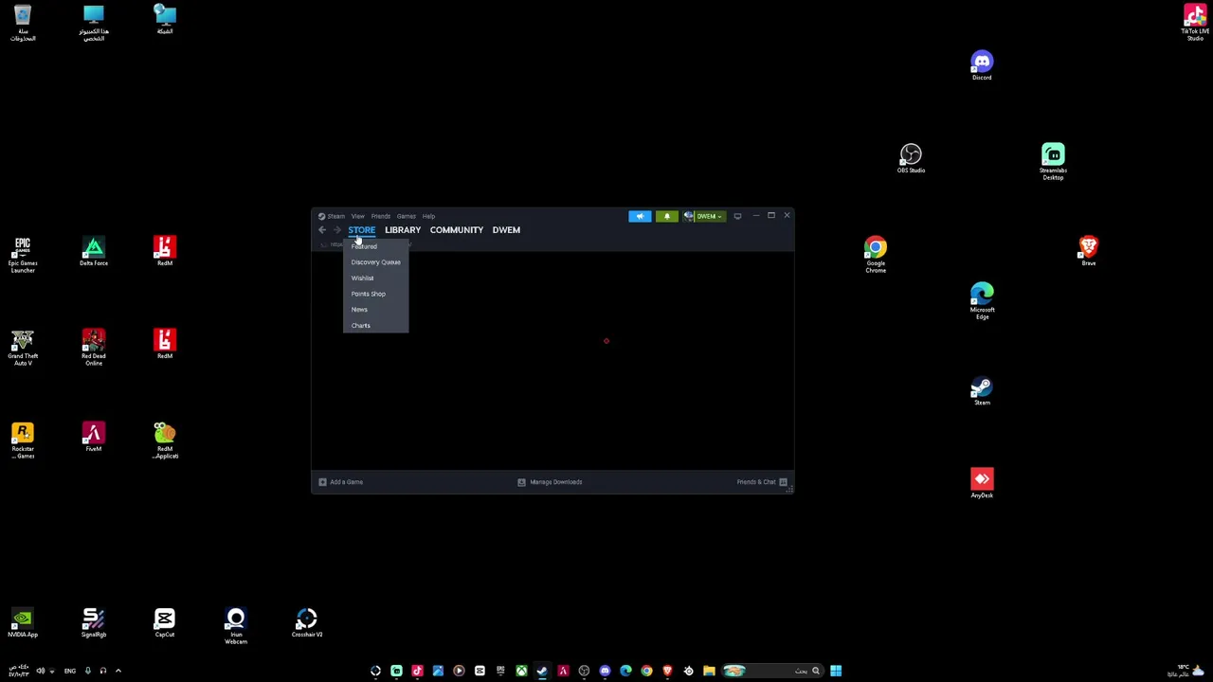
Task: Select the Brave desktop shortcut
Action: tap(1088, 251)
